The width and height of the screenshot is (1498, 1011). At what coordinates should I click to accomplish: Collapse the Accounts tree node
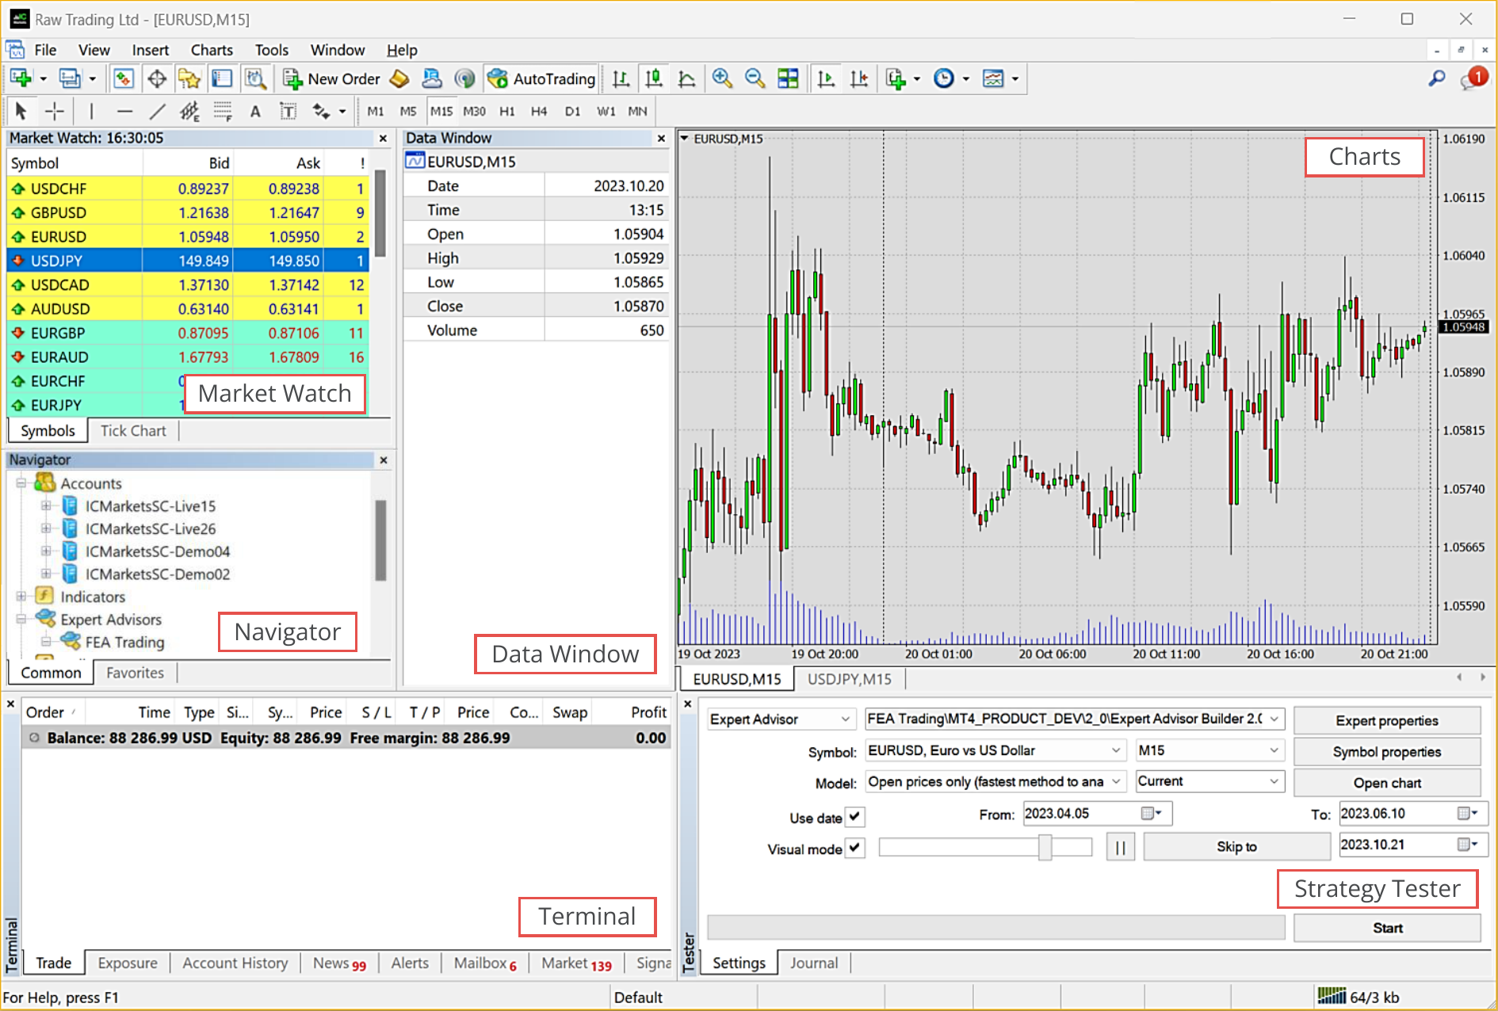click(x=21, y=483)
